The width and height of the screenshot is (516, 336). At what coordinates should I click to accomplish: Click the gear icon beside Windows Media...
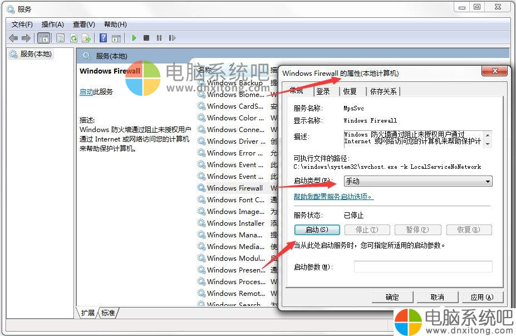tap(201, 246)
